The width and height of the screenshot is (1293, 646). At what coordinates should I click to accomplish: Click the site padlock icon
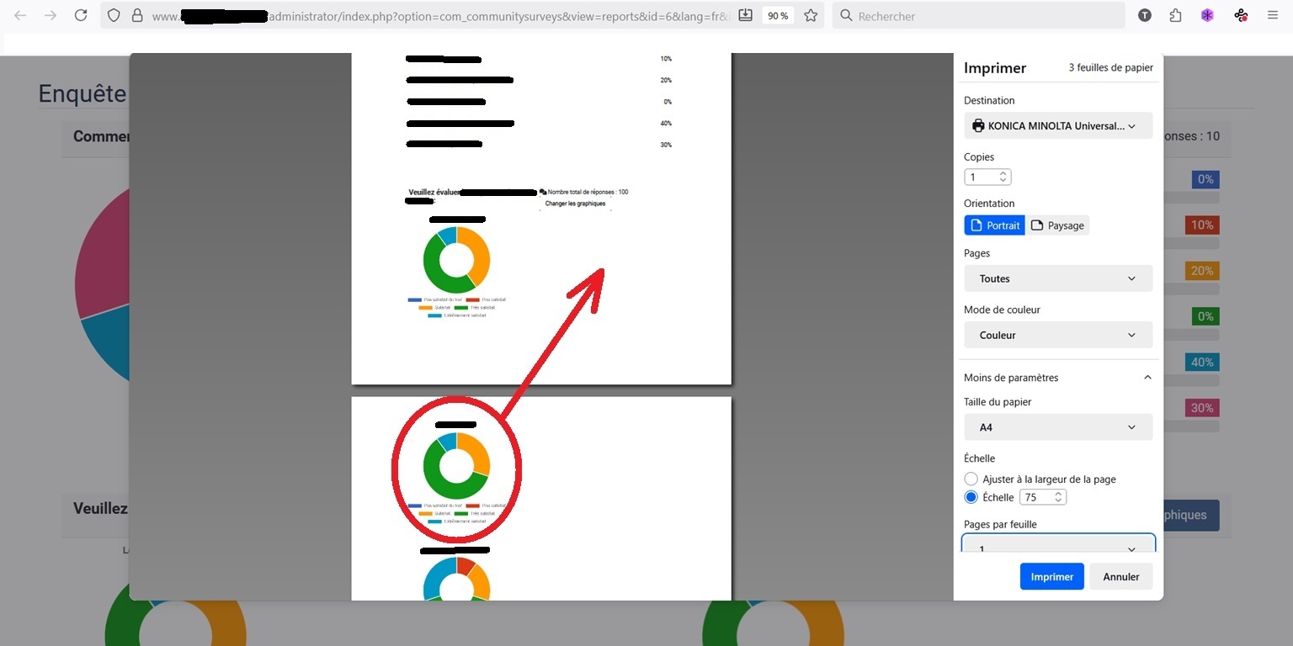click(x=137, y=15)
